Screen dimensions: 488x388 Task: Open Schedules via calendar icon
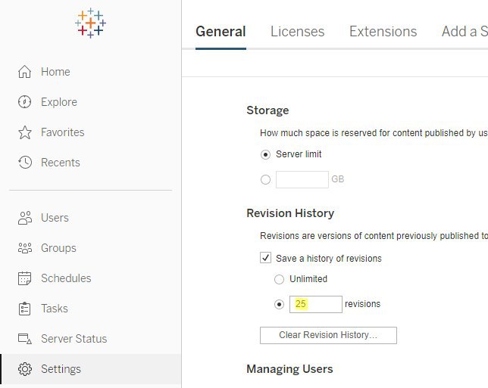click(24, 278)
